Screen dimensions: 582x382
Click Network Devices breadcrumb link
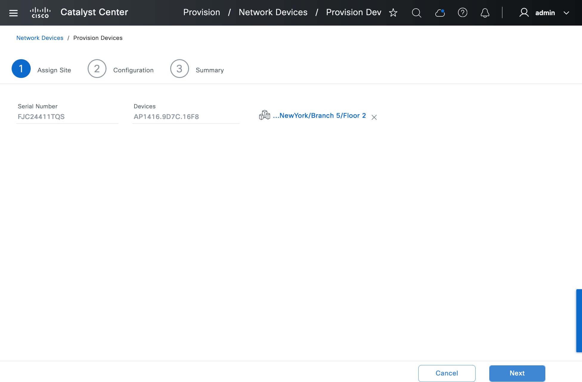click(x=40, y=38)
